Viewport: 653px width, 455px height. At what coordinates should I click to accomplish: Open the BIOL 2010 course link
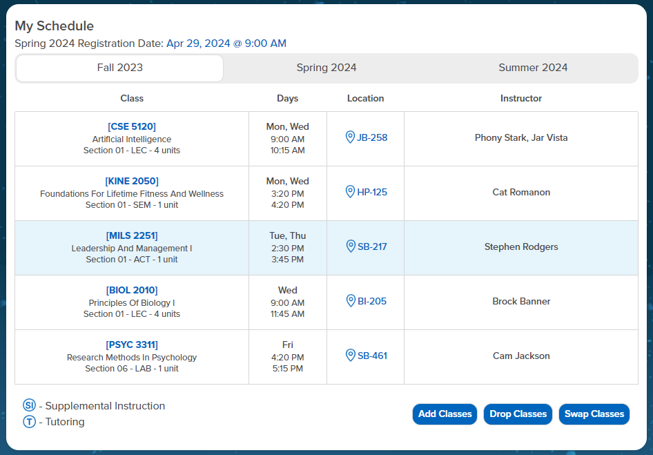click(132, 290)
